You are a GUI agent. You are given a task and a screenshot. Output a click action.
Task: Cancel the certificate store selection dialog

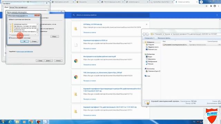[34, 41]
